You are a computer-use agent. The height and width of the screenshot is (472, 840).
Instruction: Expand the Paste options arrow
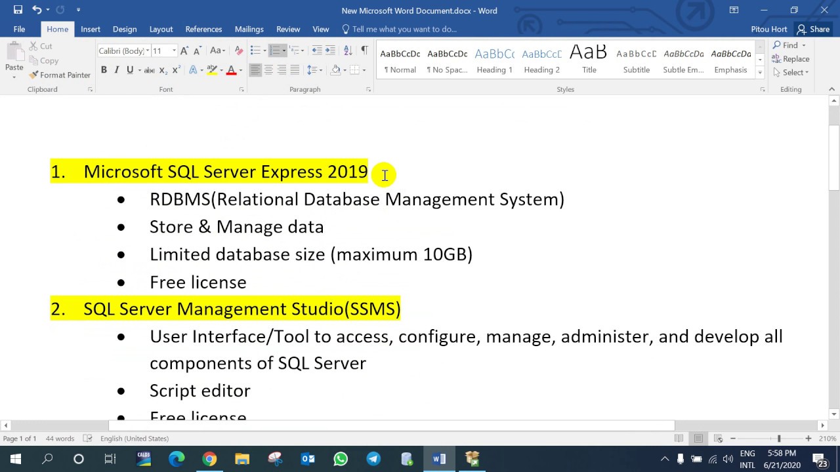pos(14,76)
